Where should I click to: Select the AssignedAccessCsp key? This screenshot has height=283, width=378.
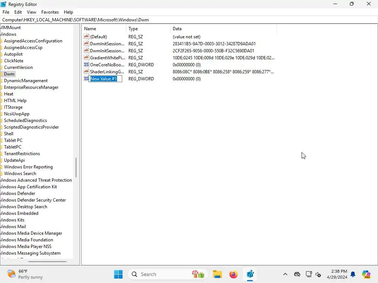click(x=23, y=48)
